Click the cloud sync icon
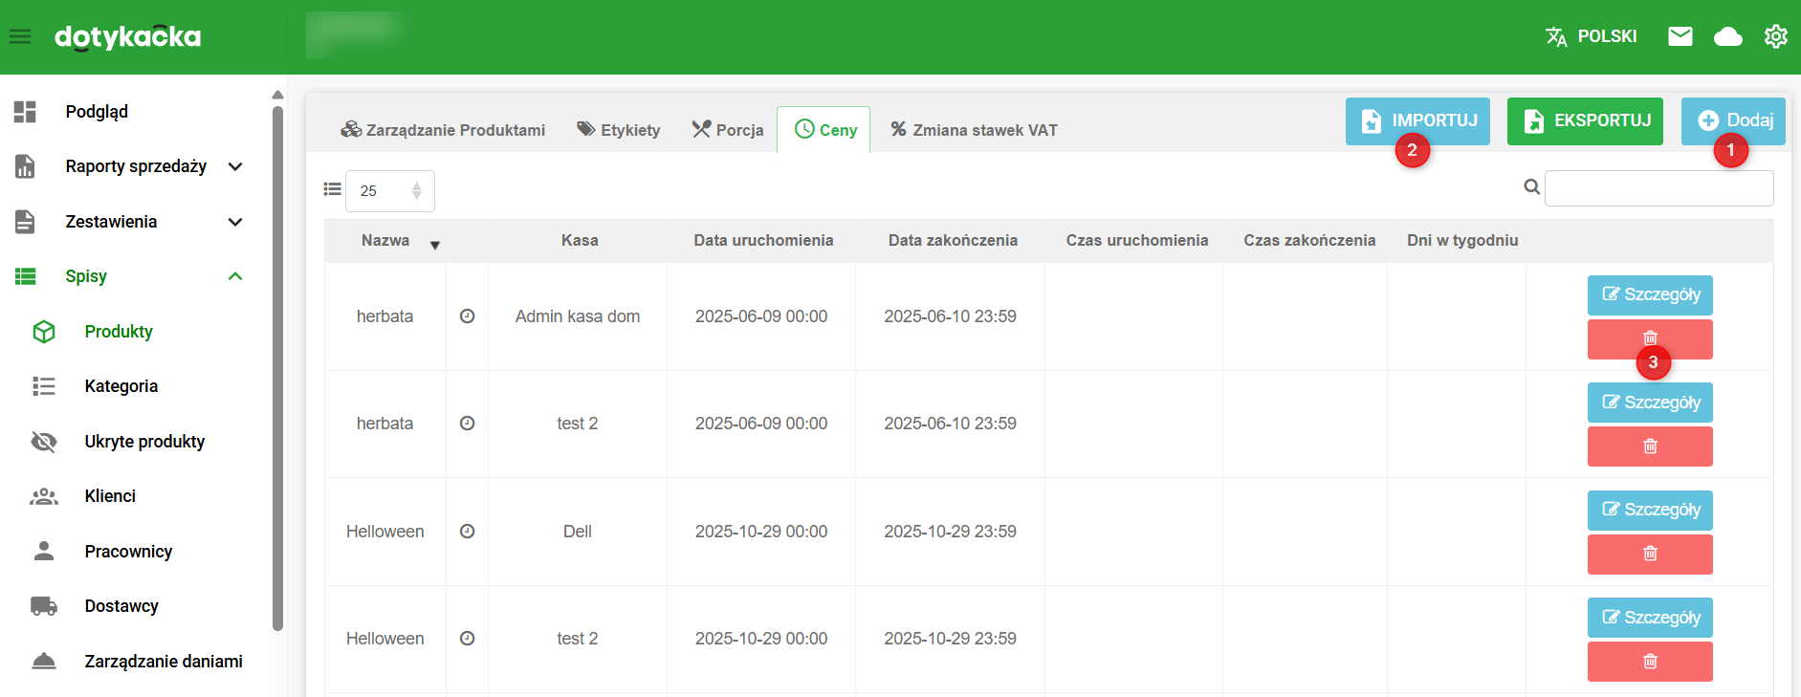The height and width of the screenshot is (697, 1801). 1727,36
